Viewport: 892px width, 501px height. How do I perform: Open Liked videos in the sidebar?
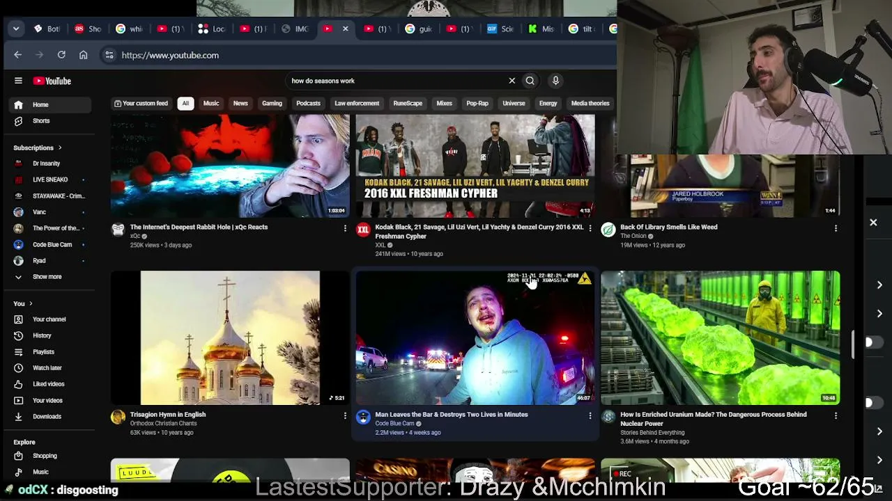pyautogui.click(x=49, y=384)
